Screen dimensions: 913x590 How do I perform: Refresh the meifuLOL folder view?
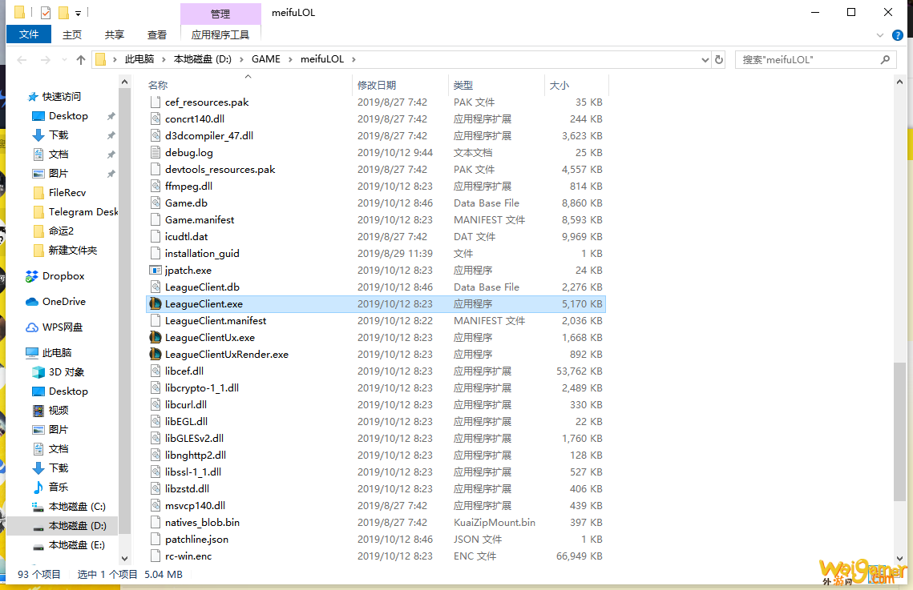[718, 59]
